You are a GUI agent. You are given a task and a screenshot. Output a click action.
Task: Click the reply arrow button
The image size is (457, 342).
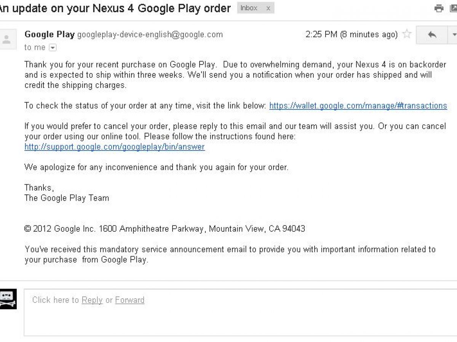[432, 35]
